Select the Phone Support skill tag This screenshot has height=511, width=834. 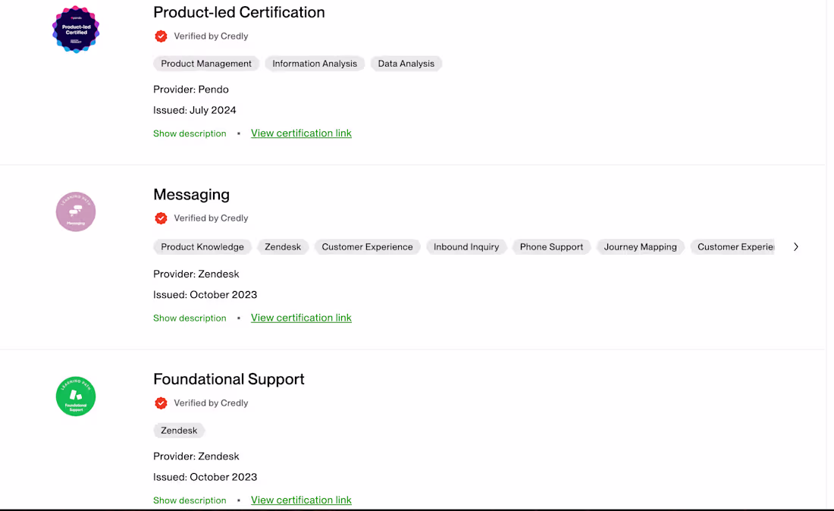coord(551,246)
